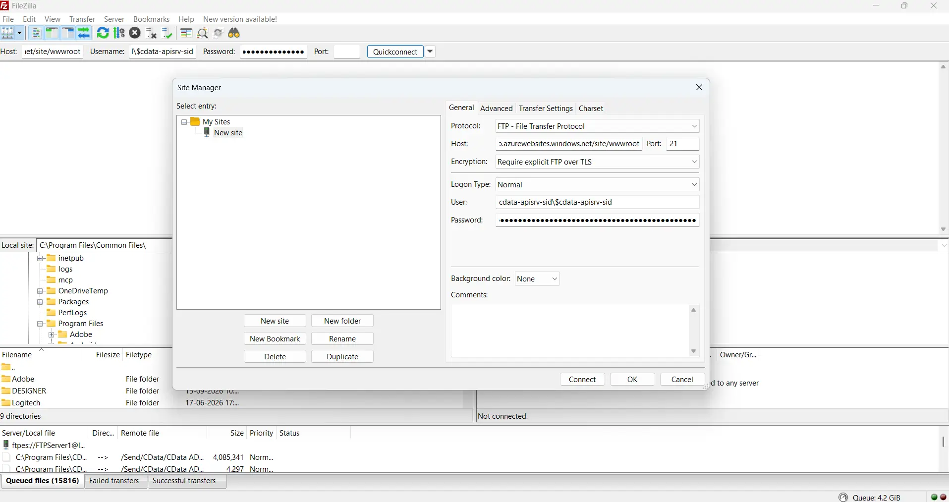
Task: Toggle directory comparison icon
Action: tap(203, 33)
